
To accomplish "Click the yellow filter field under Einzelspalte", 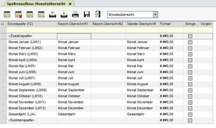I will coord(31,30).
